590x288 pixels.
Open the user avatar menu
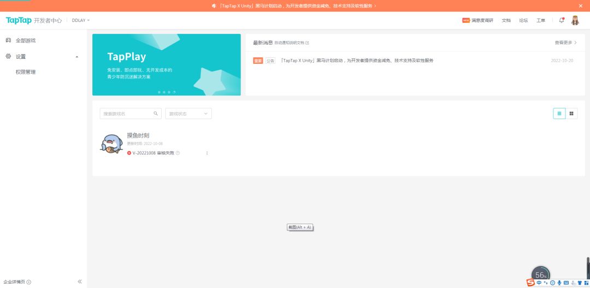pyautogui.click(x=575, y=20)
